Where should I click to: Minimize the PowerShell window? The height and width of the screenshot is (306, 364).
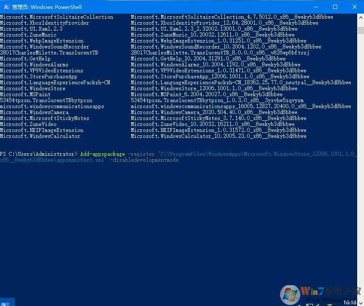(316, 7)
